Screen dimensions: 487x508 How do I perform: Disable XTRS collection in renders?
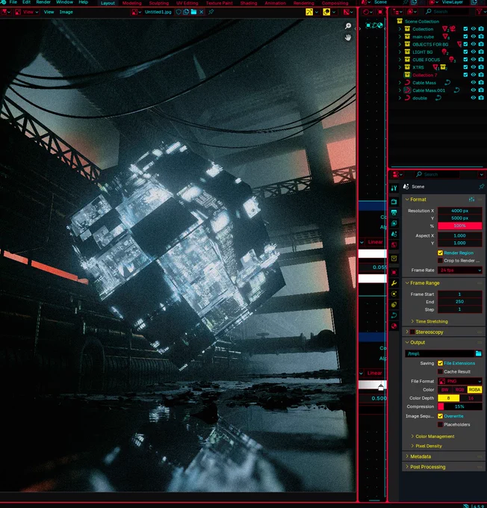tap(481, 67)
